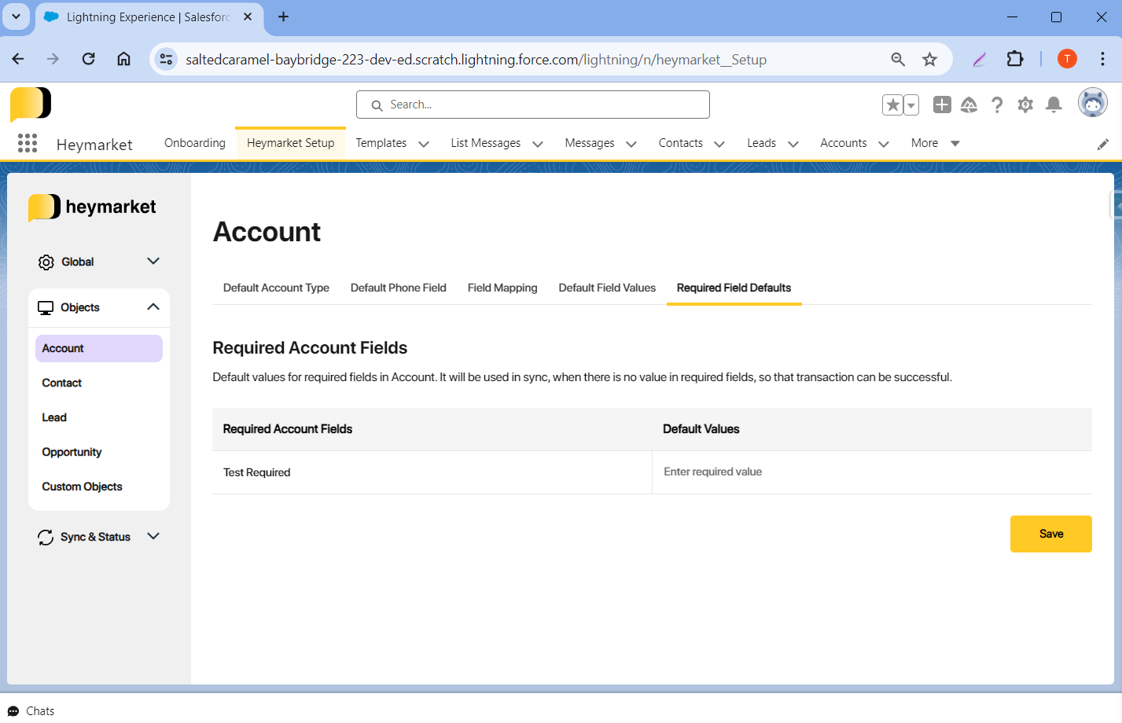The image size is (1122, 723).
Task: Select the Required Field Defaults tab
Action: [x=734, y=288]
